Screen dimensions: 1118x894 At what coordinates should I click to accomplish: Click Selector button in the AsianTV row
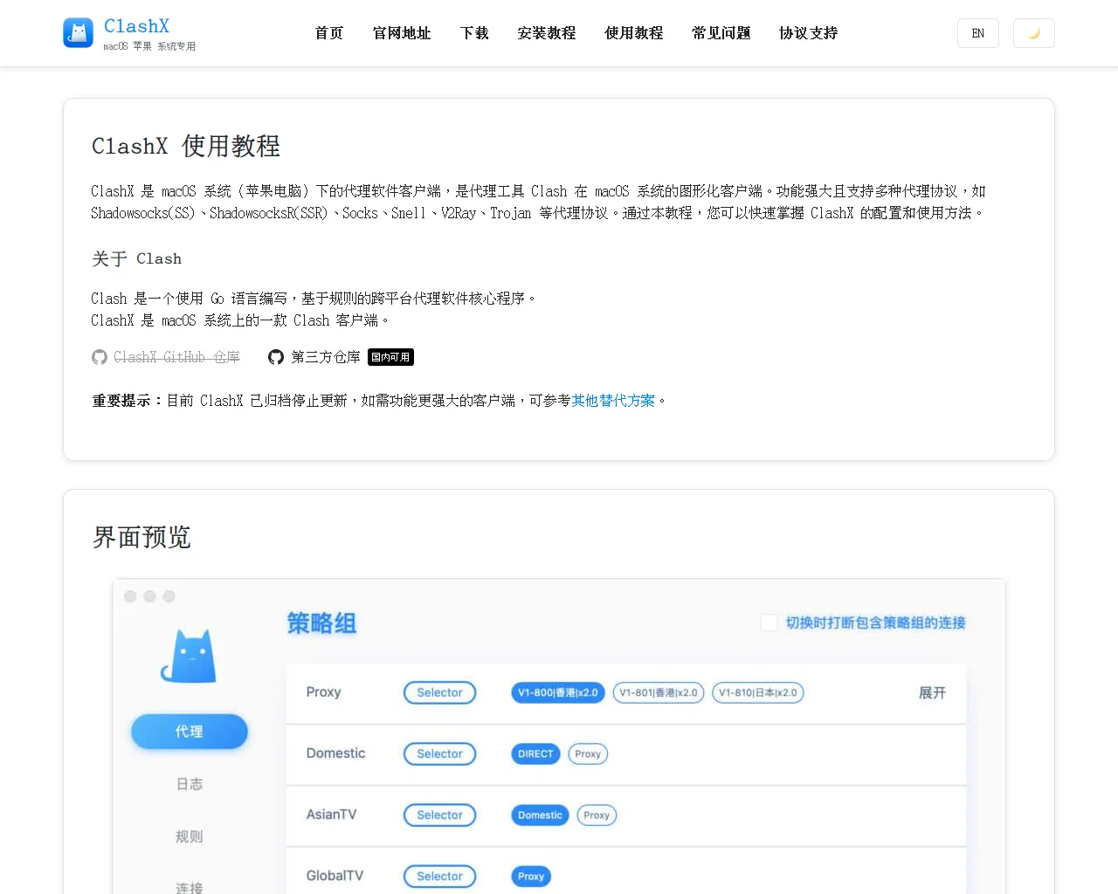439,815
